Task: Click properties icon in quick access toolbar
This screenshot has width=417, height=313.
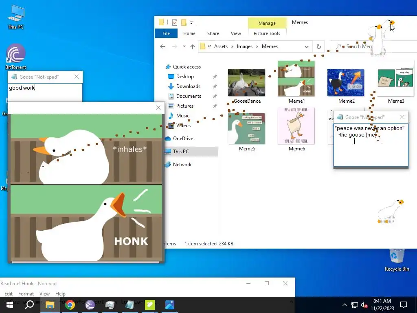Action: tap(174, 22)
